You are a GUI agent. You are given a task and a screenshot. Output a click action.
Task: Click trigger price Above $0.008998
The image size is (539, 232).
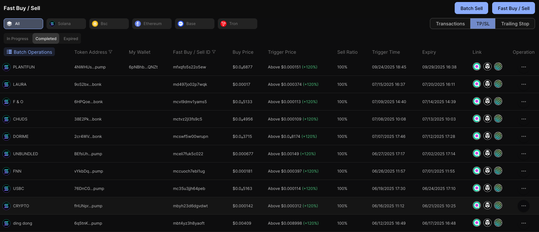[285, 223]
